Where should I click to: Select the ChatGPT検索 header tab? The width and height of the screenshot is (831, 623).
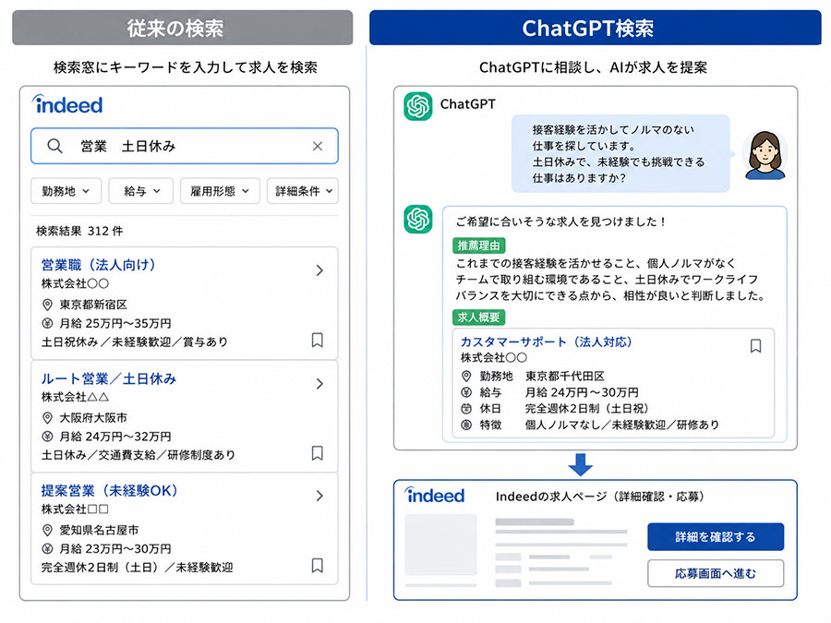click(596, 28)
